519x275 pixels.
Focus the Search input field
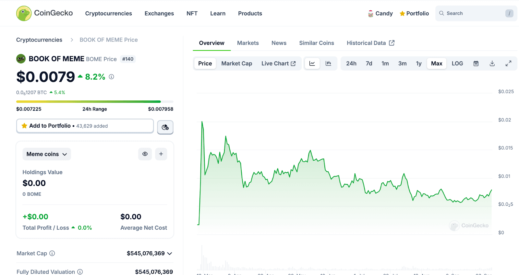click(x=476, y=13)
